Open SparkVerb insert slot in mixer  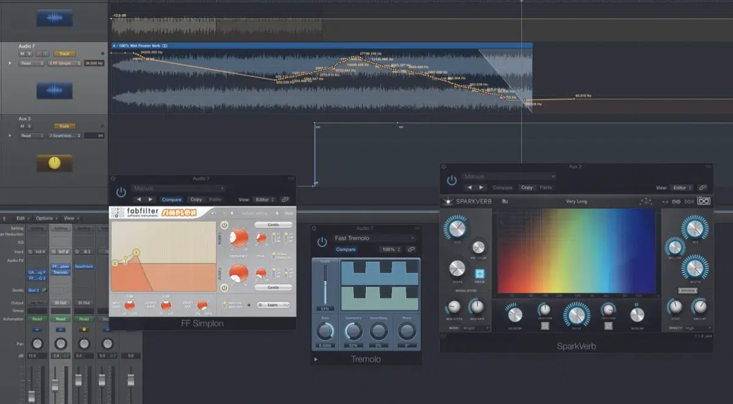pos(84,266)
